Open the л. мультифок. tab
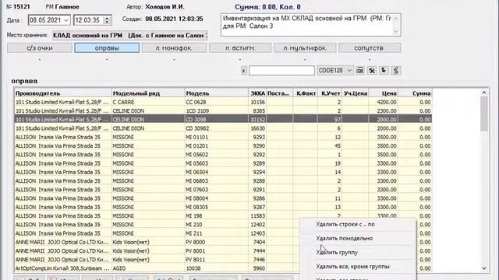 305,48
